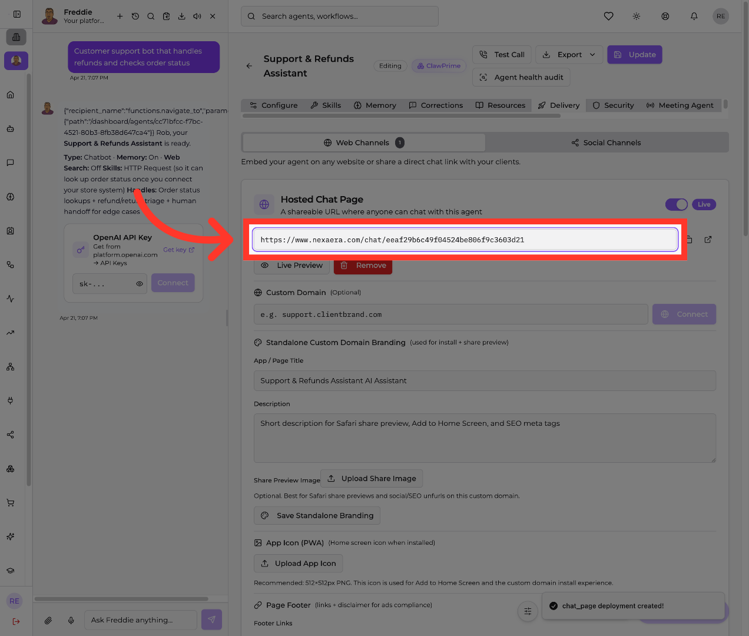Open the hierarchy network icon in sidebar
Viewport: 749px width, 636px height.
pyautogui.click(x=11, y=367)
